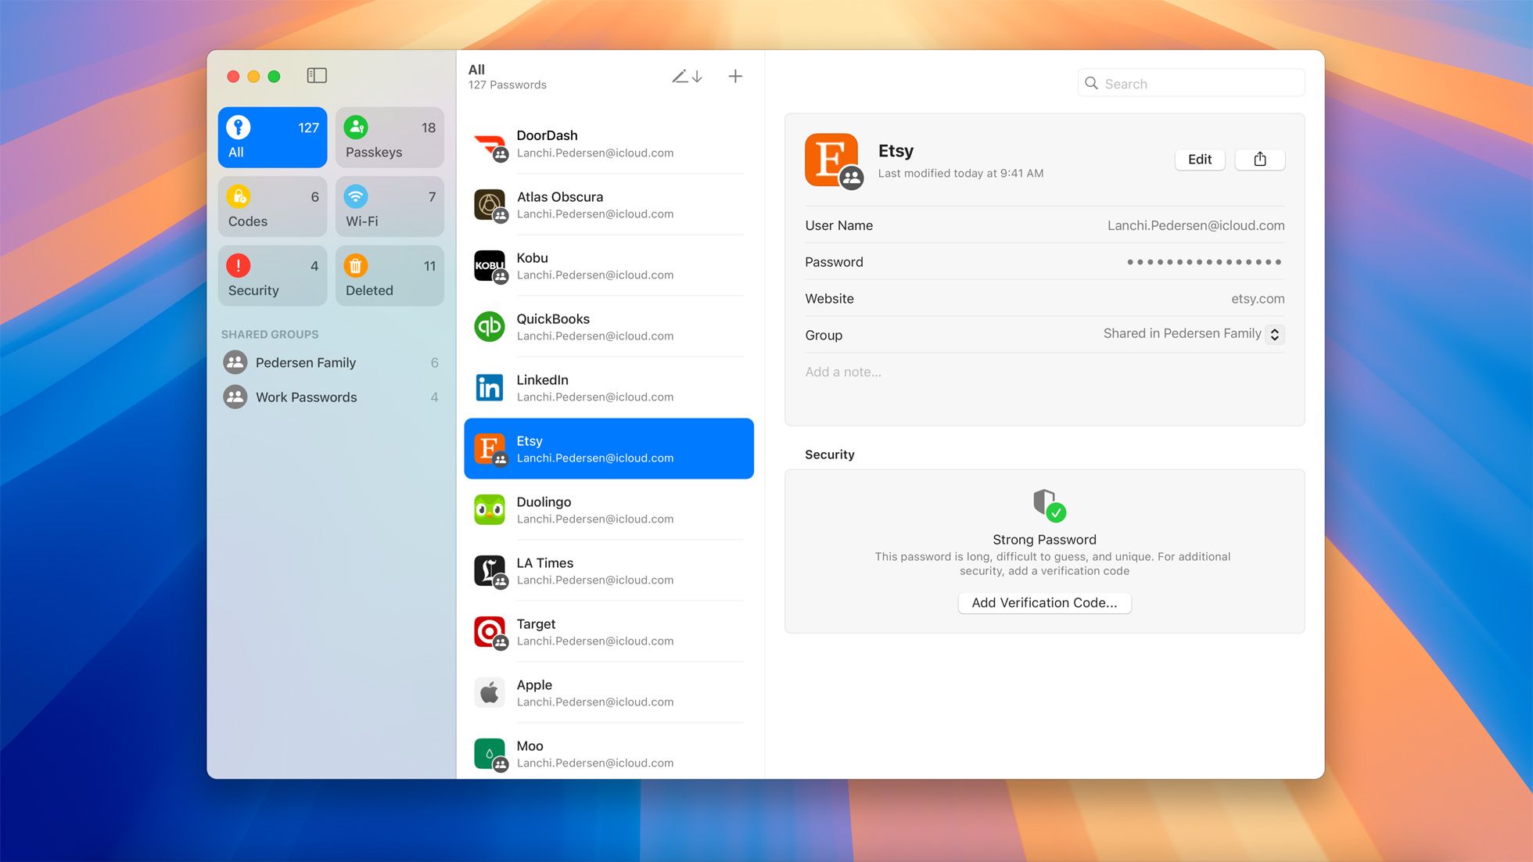
Task: Click Edit button for Etsy entry
Action: point(1199,159)
